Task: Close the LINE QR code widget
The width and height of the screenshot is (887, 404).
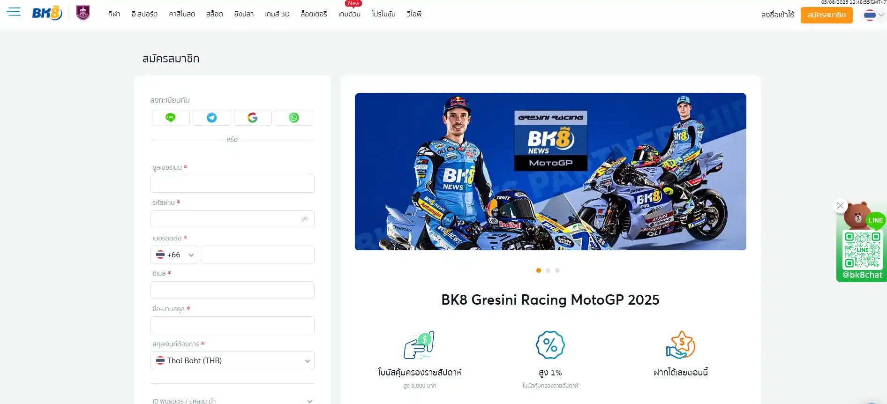Action: 840,205
